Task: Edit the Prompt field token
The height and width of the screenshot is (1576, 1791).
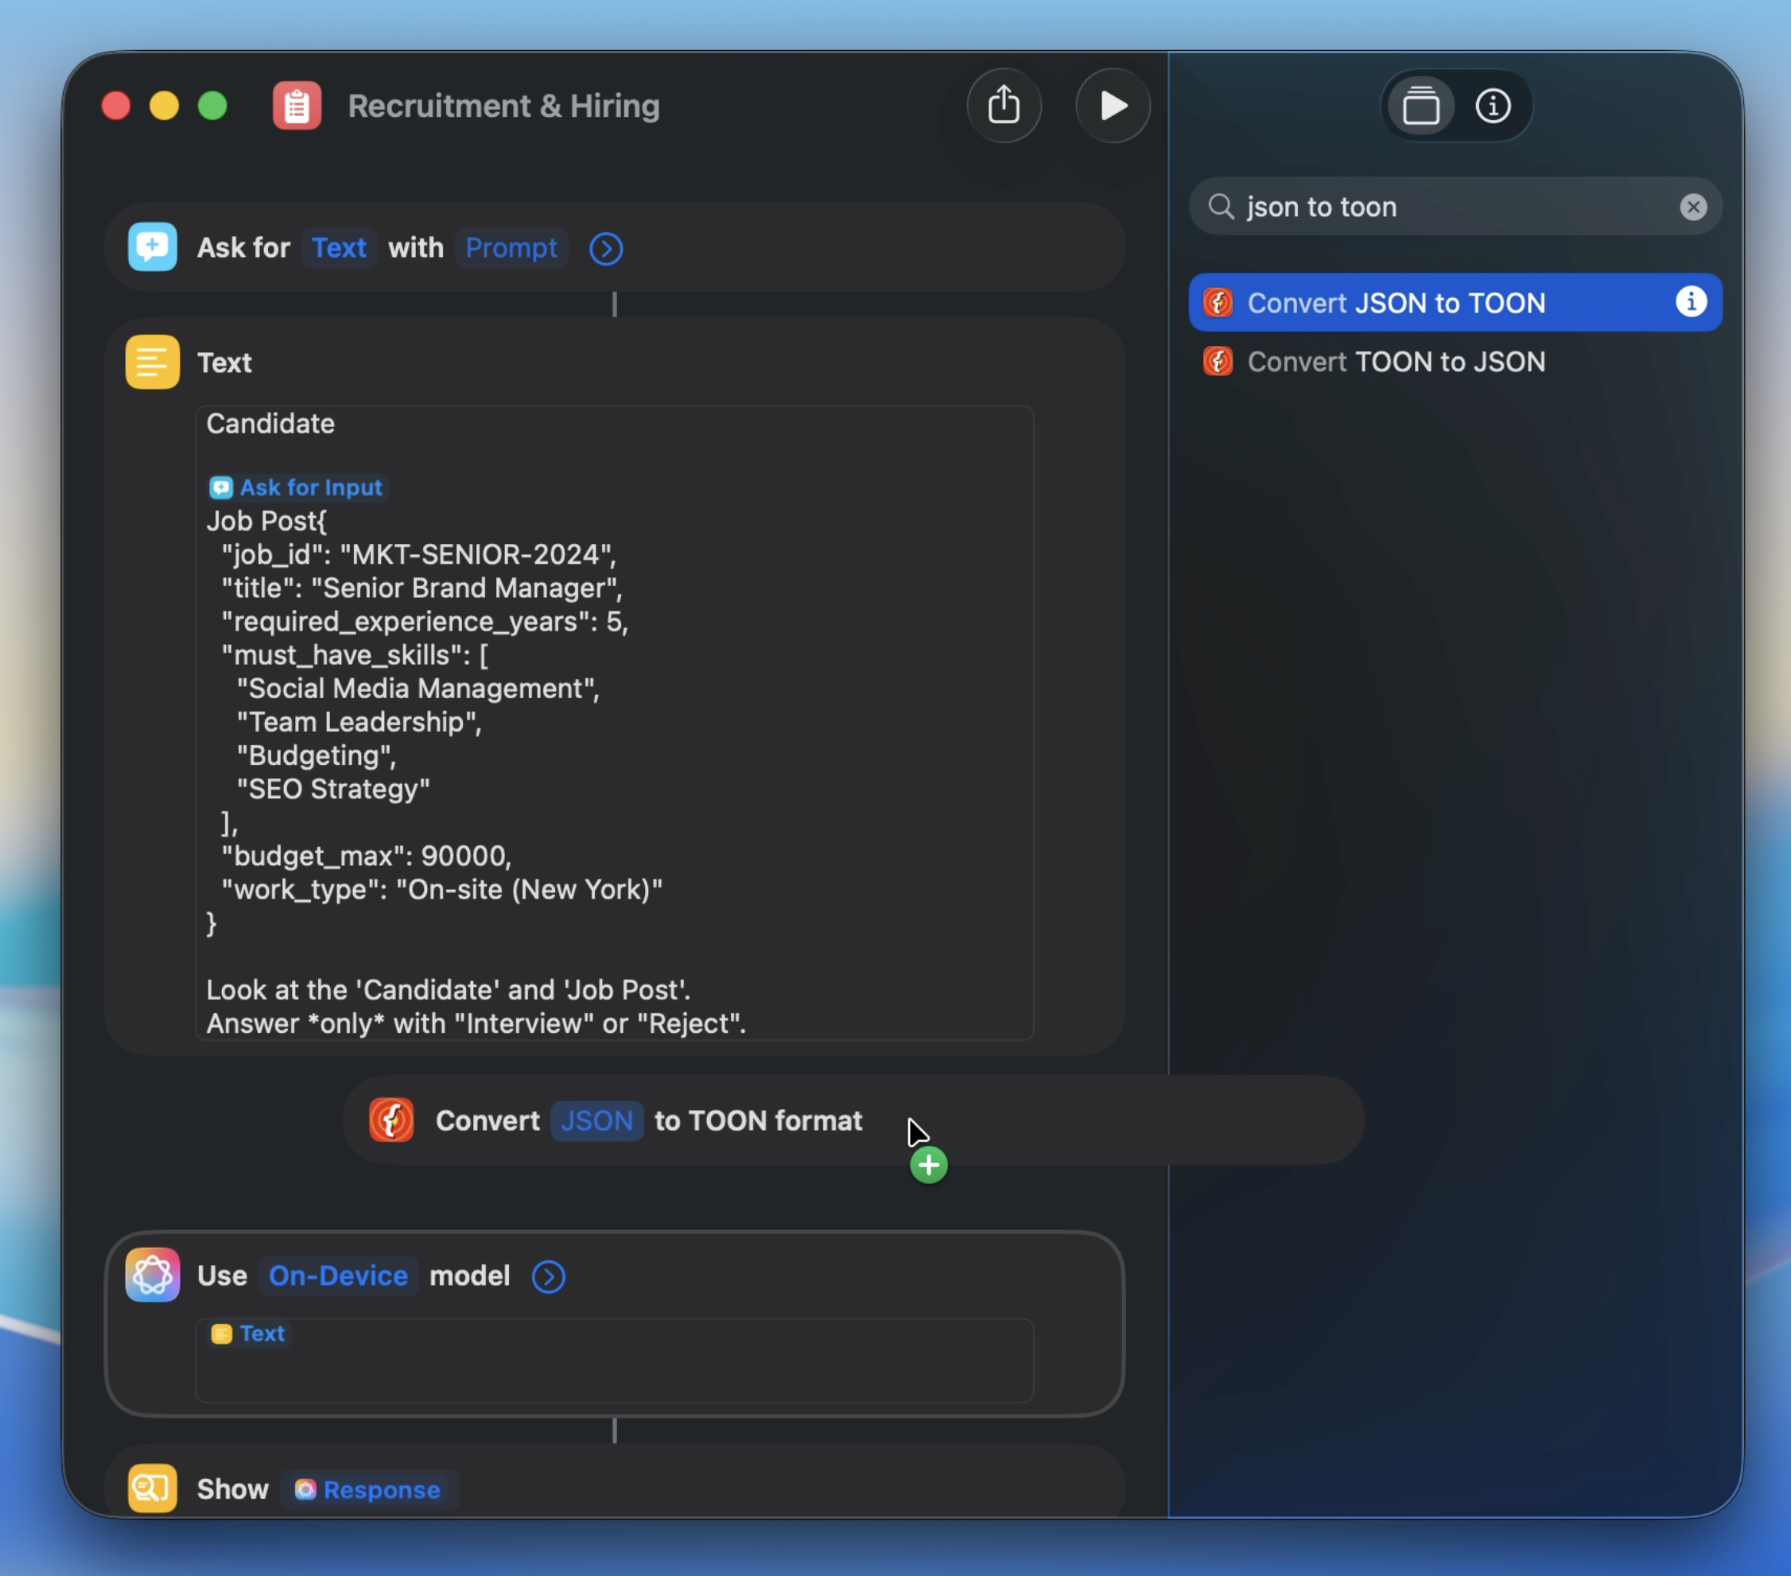Action: 511,248
